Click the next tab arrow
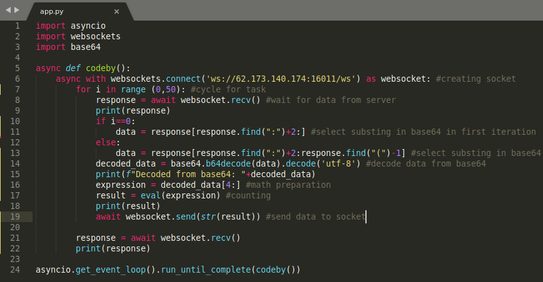Viewport: 543px width, 282px height. click(x=17, y=10)
